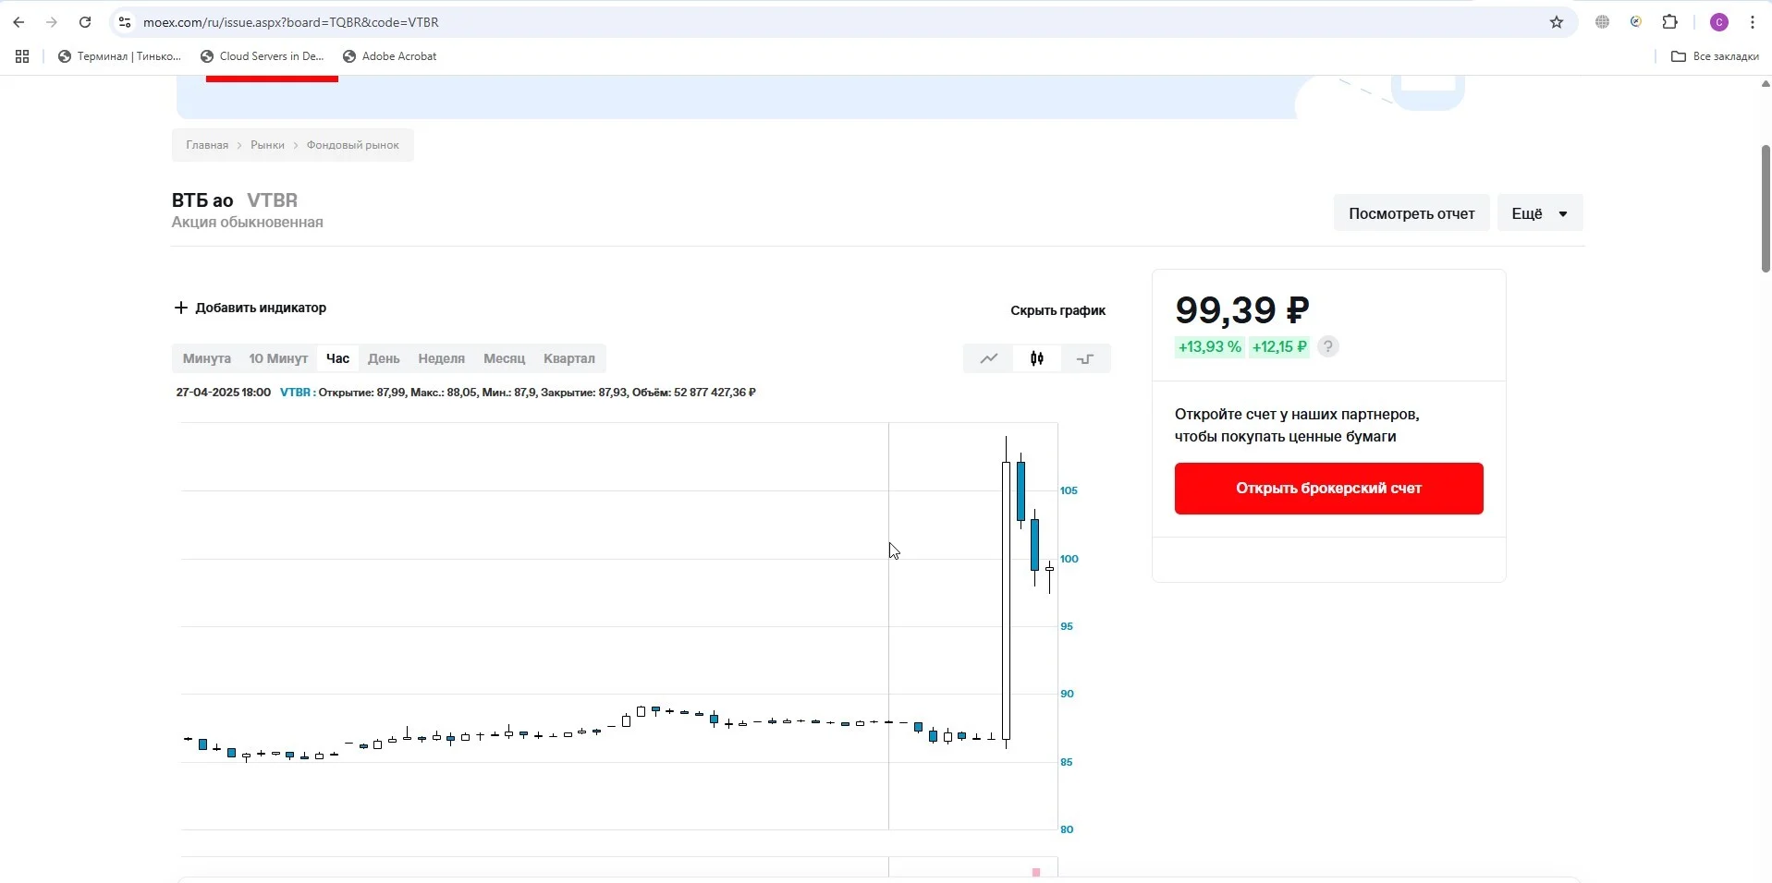Expand the Ещё dropdown
1772x883 pixels.
coord(1540,213)
